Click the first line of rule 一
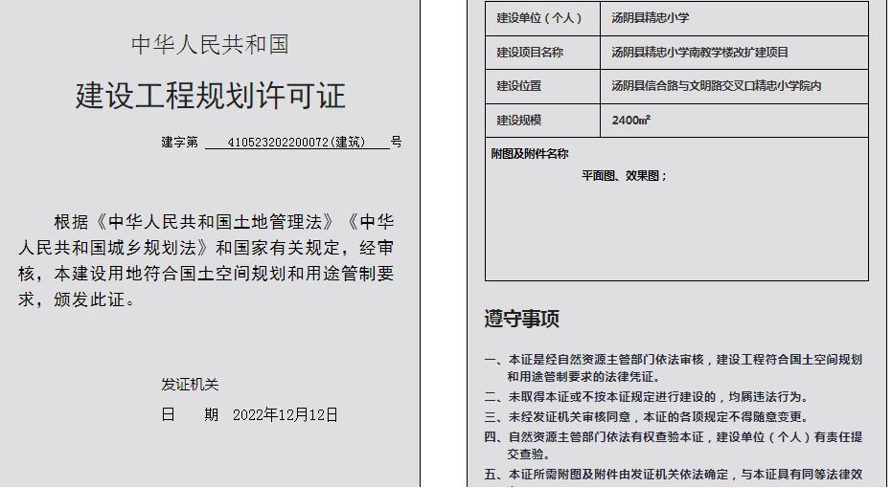892x488 pixels. click(674, 360)
